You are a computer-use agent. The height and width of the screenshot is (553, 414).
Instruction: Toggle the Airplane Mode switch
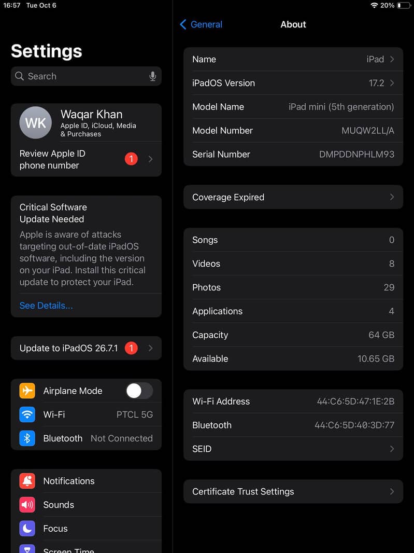(139, 391)
